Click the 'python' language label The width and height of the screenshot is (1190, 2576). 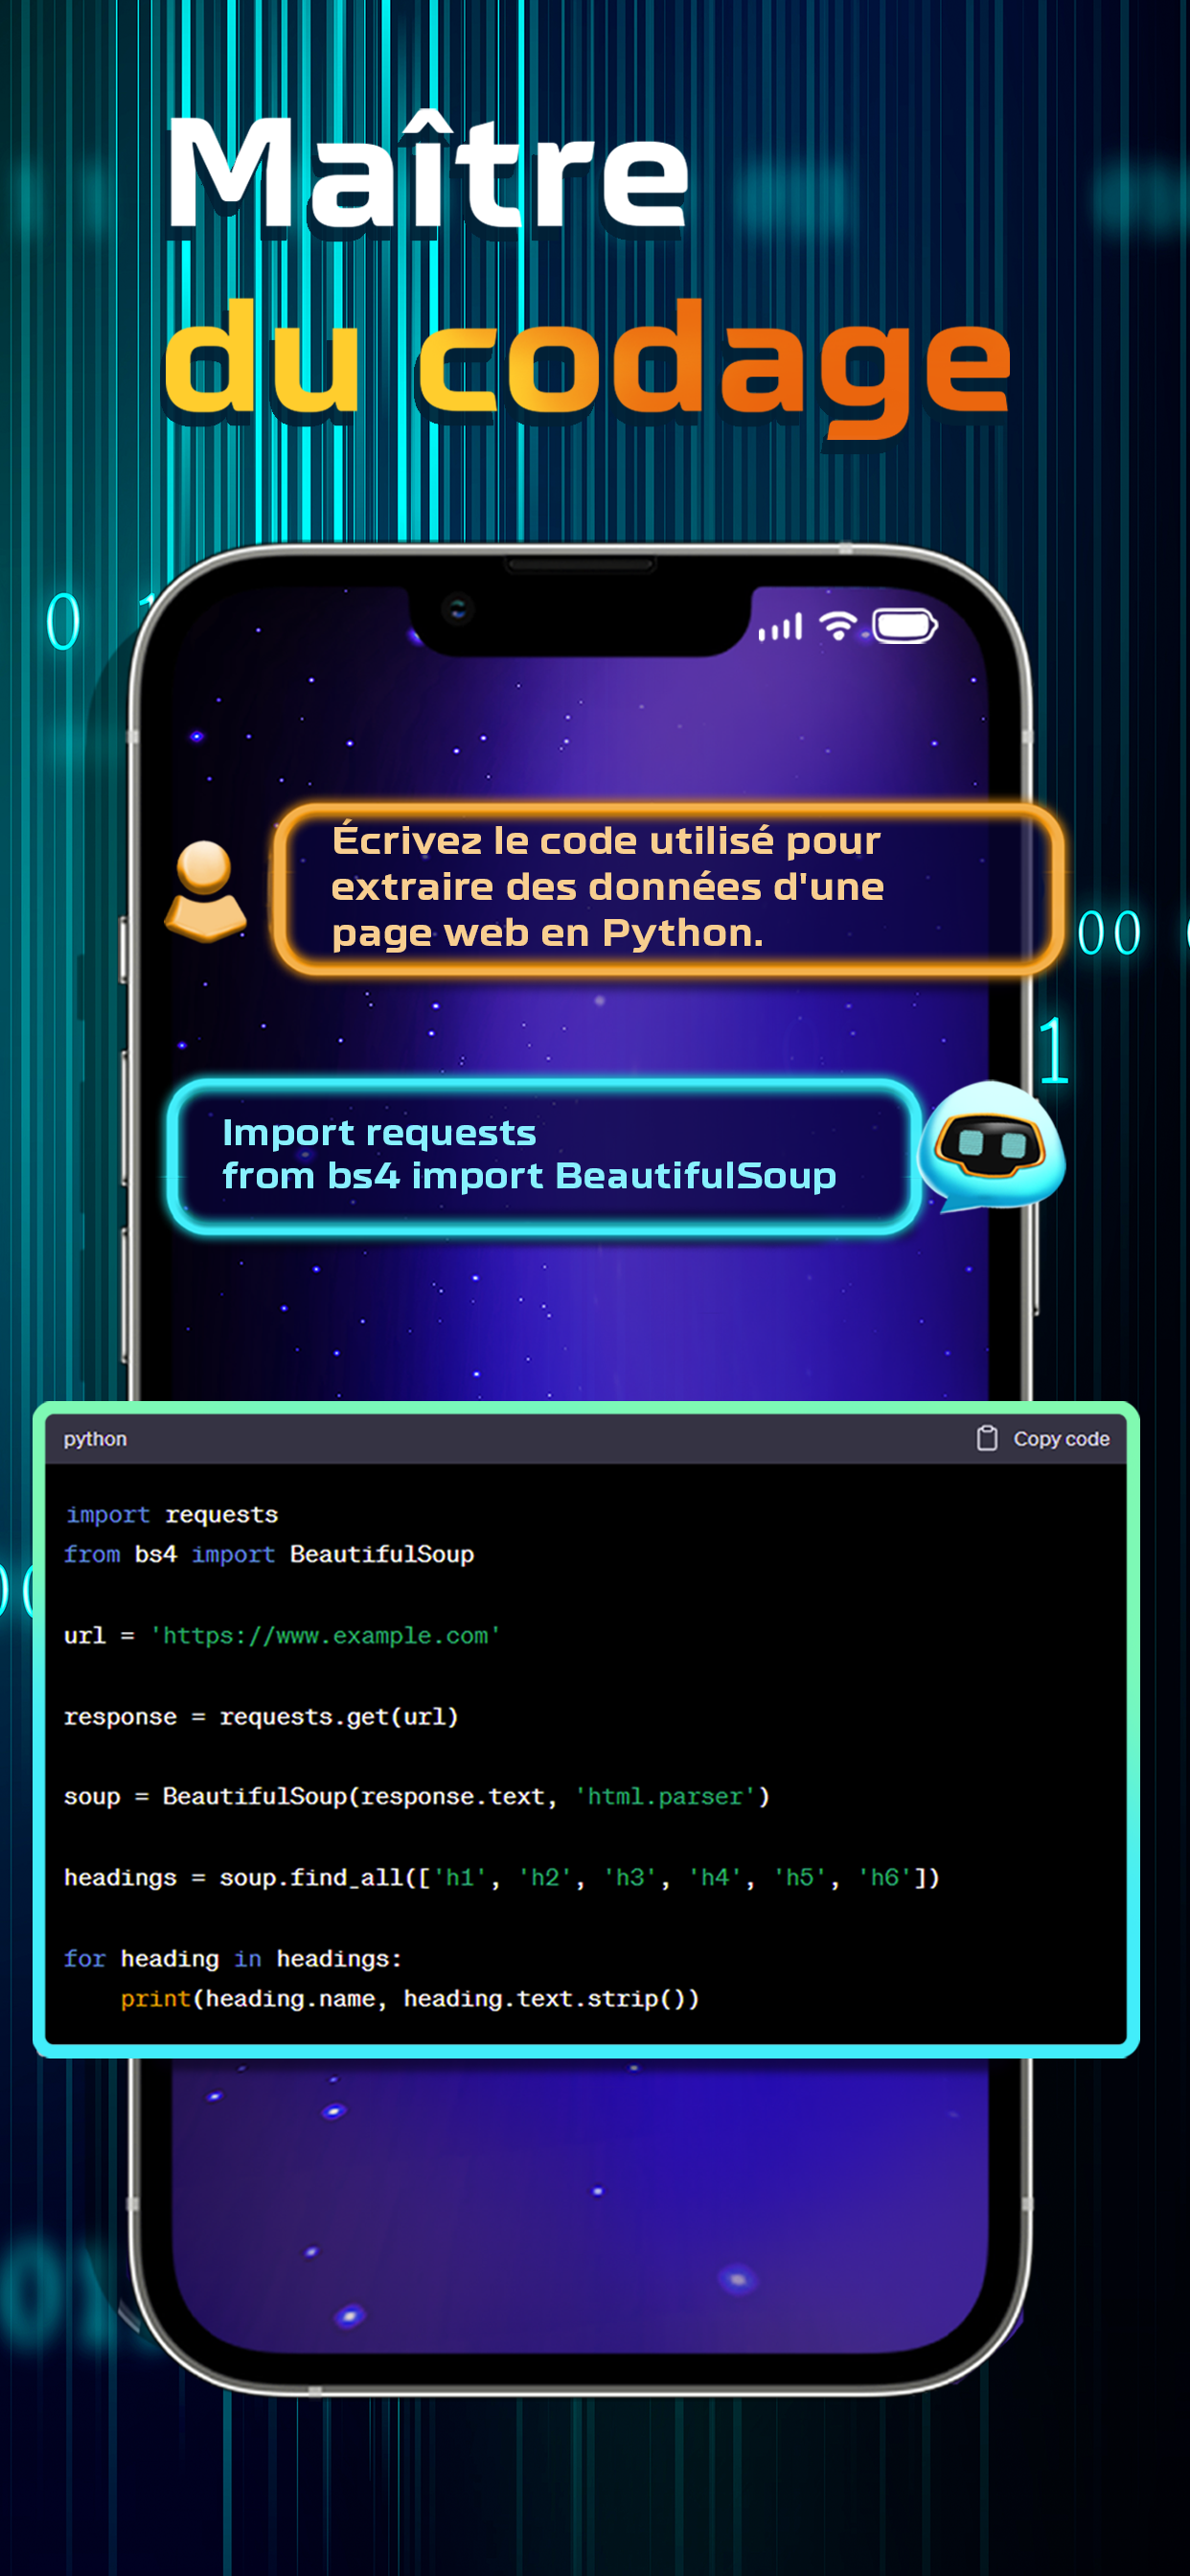coord(95,1438)
